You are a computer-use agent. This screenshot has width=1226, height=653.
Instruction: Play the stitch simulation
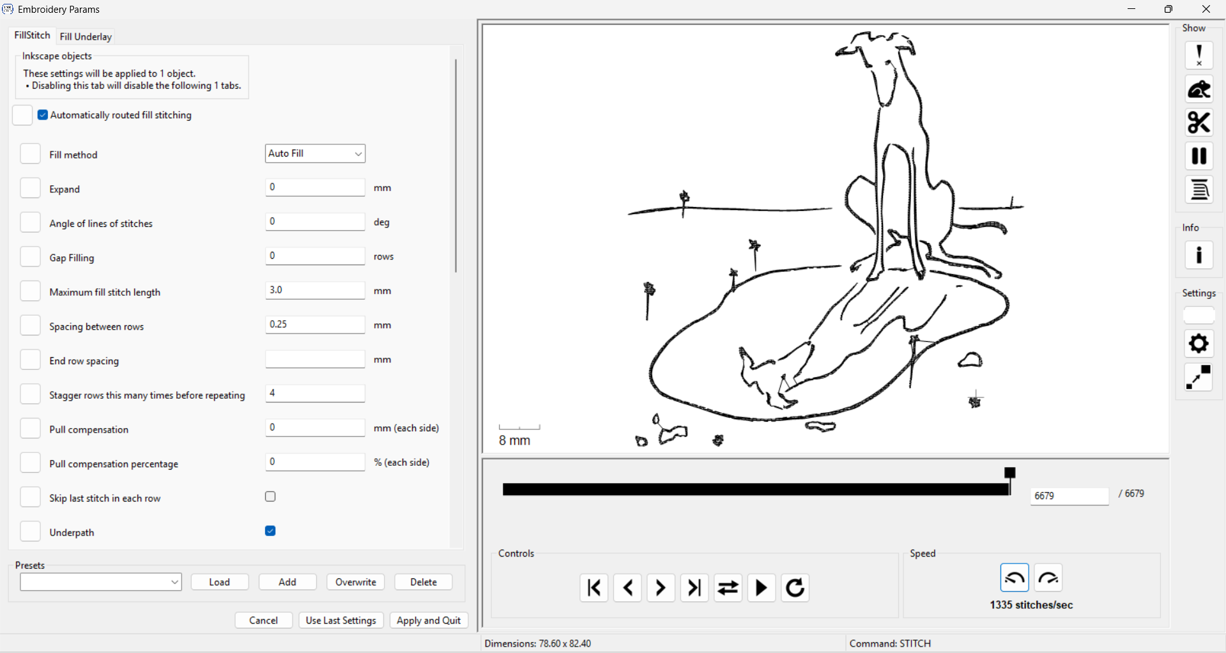coord(761,588)
